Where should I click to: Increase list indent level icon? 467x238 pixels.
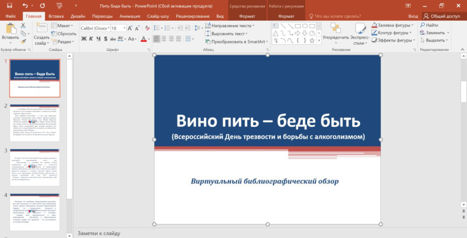pos(187,28)
